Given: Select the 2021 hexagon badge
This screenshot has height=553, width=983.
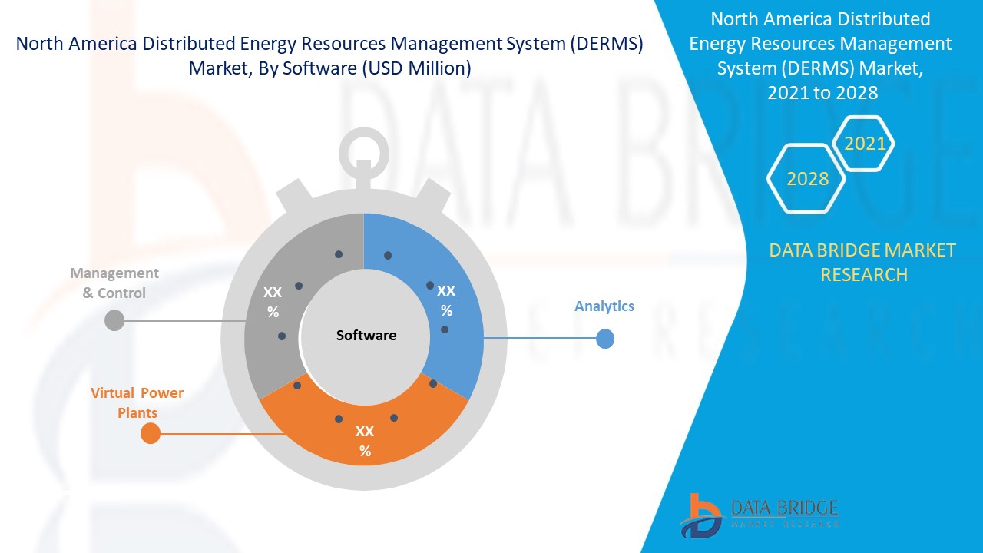Looking at the screenshot, I should tap(865, 143).
